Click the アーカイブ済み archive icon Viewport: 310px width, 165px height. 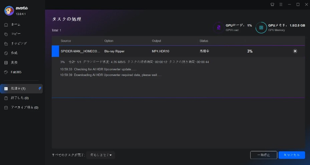coord(6,107)
